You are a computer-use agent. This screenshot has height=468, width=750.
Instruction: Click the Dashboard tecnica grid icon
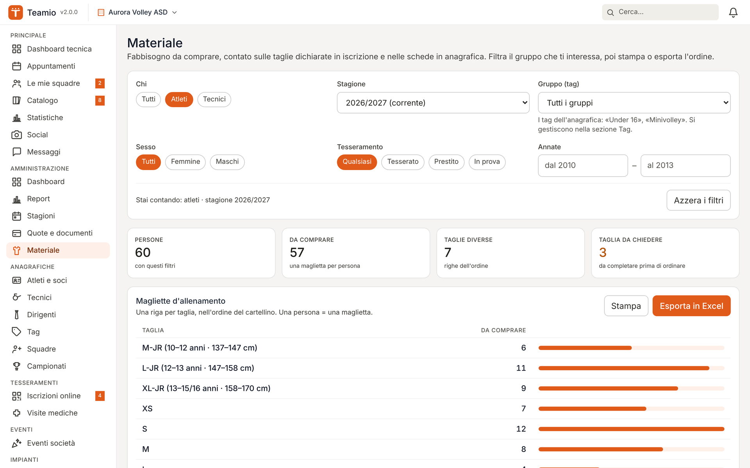16,49
